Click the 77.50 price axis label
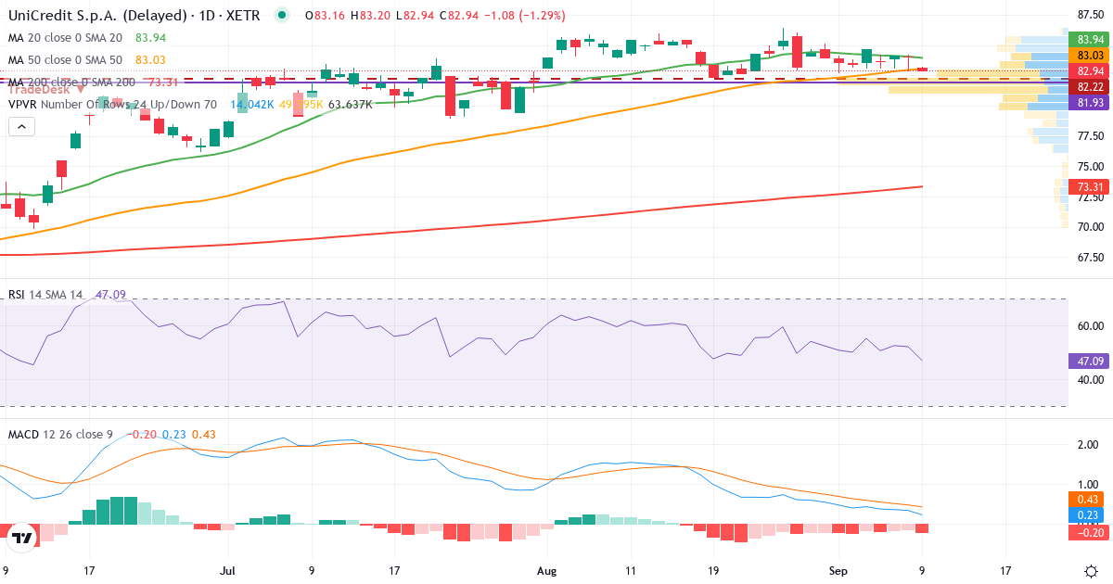This screenshot has height=584, width=1113. [1090, 136]
